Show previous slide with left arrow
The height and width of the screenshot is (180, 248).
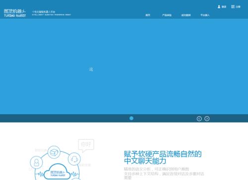point(199,119)
